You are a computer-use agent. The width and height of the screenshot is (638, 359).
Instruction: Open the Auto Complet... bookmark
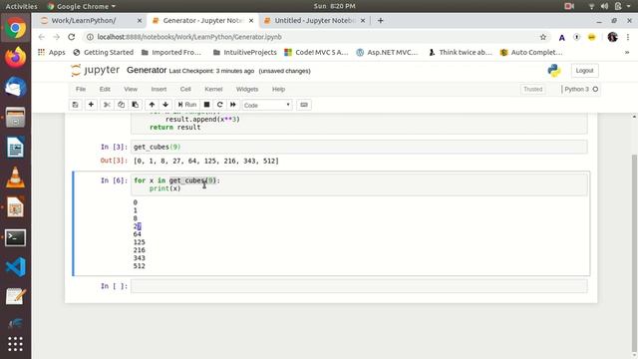(531, 52)
